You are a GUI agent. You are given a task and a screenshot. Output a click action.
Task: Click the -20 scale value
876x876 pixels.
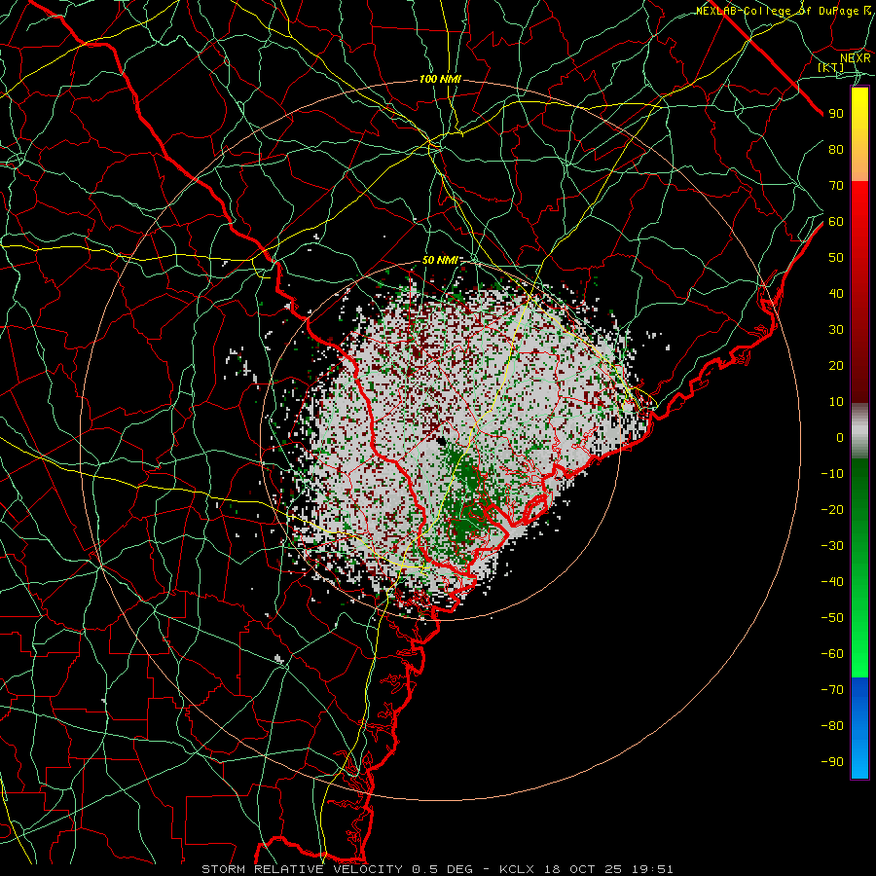832,510
